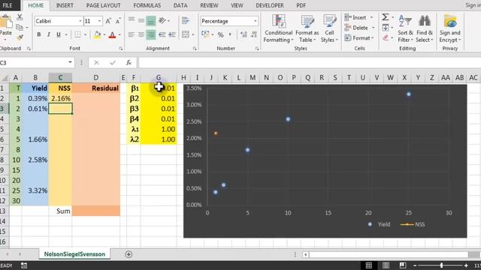Click Increase Decimal icon
481x270 pixels.
(x=244, y=34)
